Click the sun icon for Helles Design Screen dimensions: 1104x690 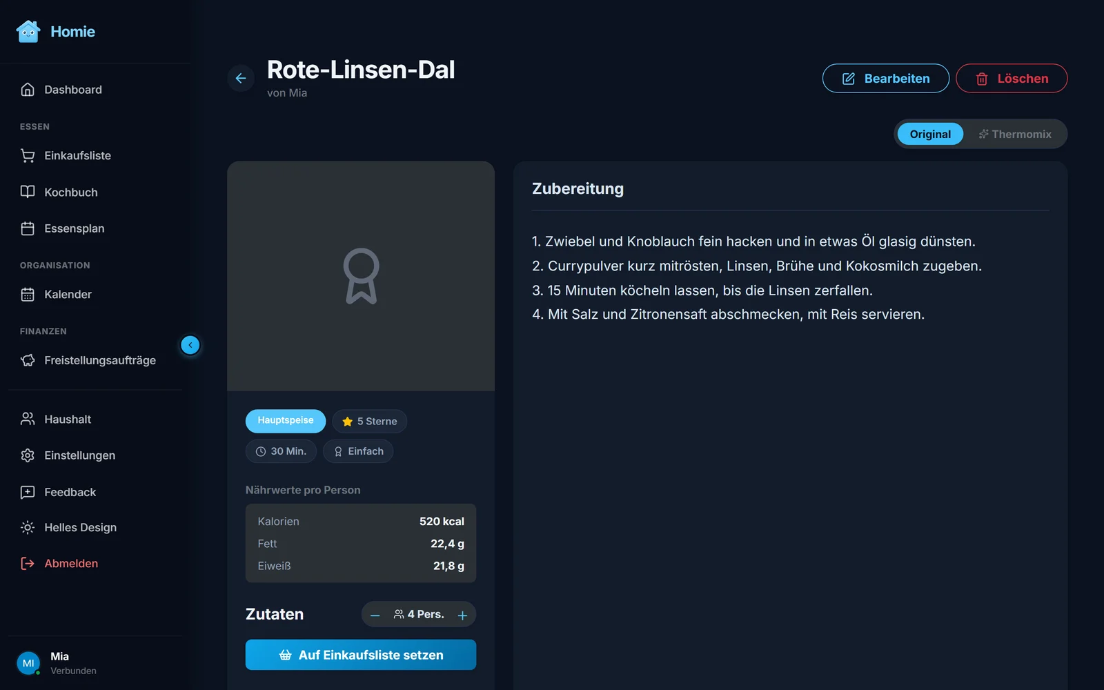pos(28,527)
